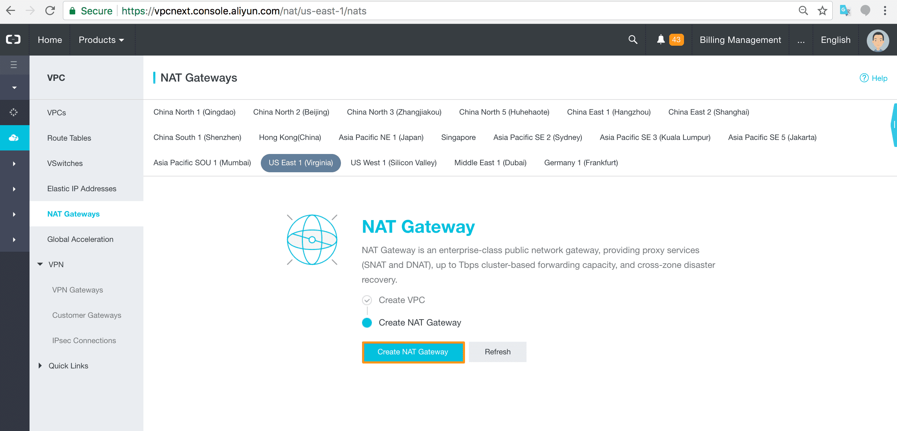Switch region to Asia Pacific SE 5 (Jakarta)
The width and height of the screenshot is (897, 431).
click(772, 137)
